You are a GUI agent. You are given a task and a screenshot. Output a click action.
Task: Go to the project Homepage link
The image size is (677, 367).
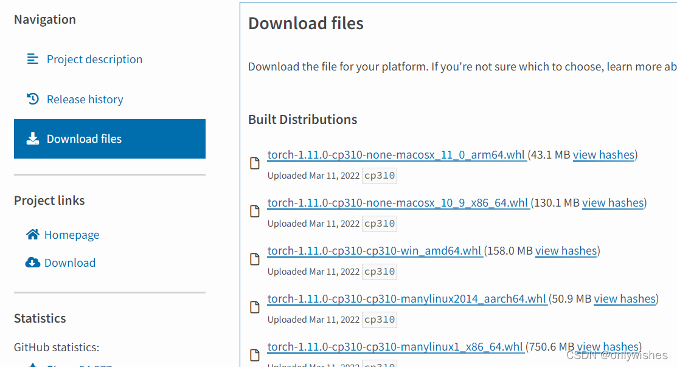(x=72, y=235)
